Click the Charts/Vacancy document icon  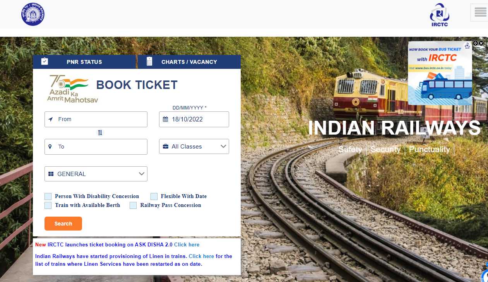tap(149, 62)
